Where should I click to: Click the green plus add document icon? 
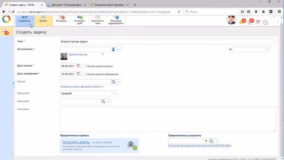206,141
